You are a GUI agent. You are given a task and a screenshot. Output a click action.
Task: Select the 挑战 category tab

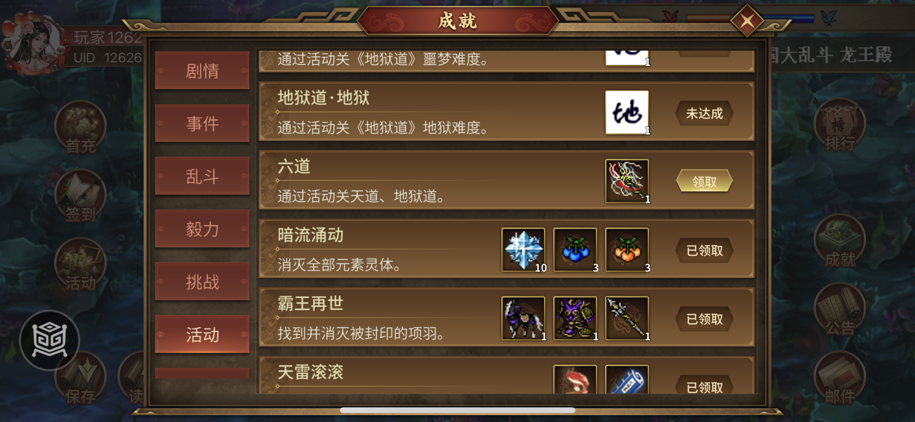(x=202, y=282)
